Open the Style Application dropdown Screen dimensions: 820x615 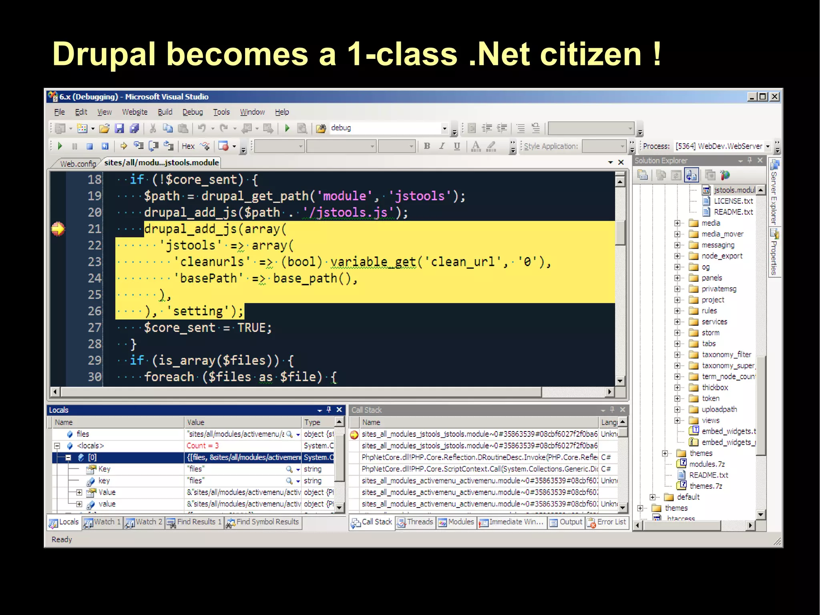click(622, 146)
